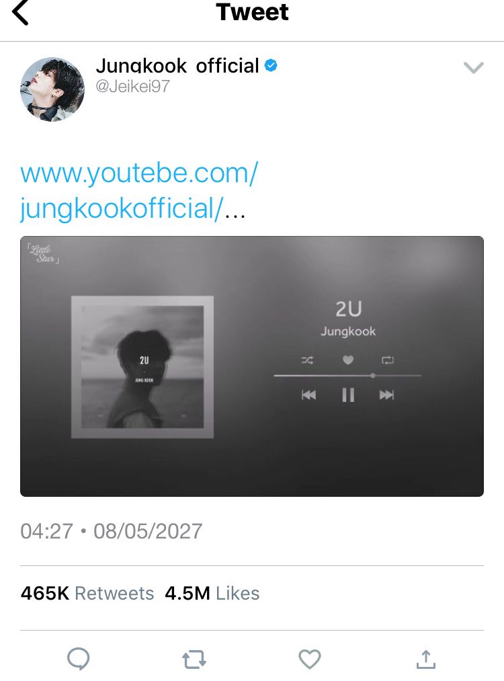Open the youtebe.com jungkookofficial link
Viewport: 504px width, 681px height.
pyautogui.click(x=139, y=190)
